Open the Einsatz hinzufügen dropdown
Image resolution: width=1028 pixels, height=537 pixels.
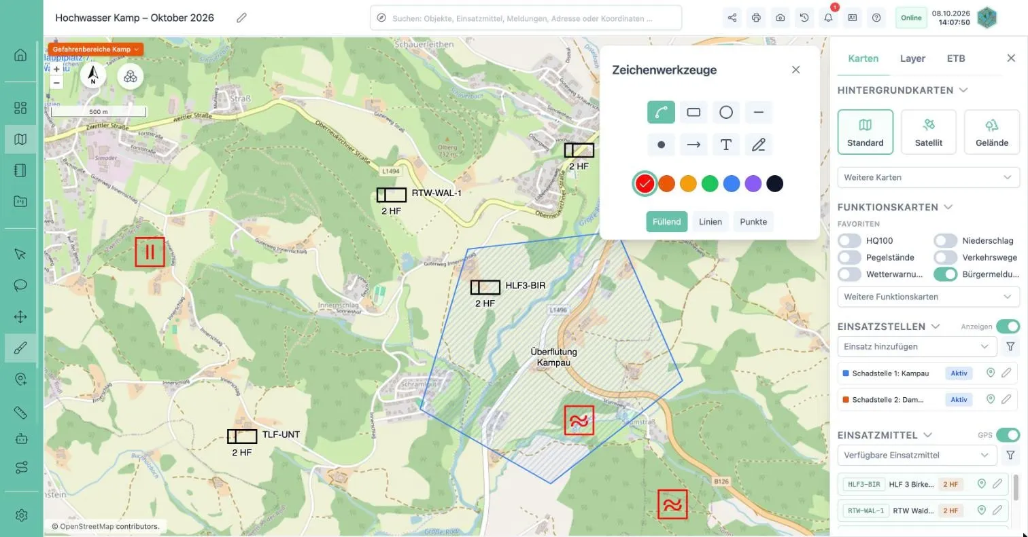pyautogui.click(x=917, y=346)
